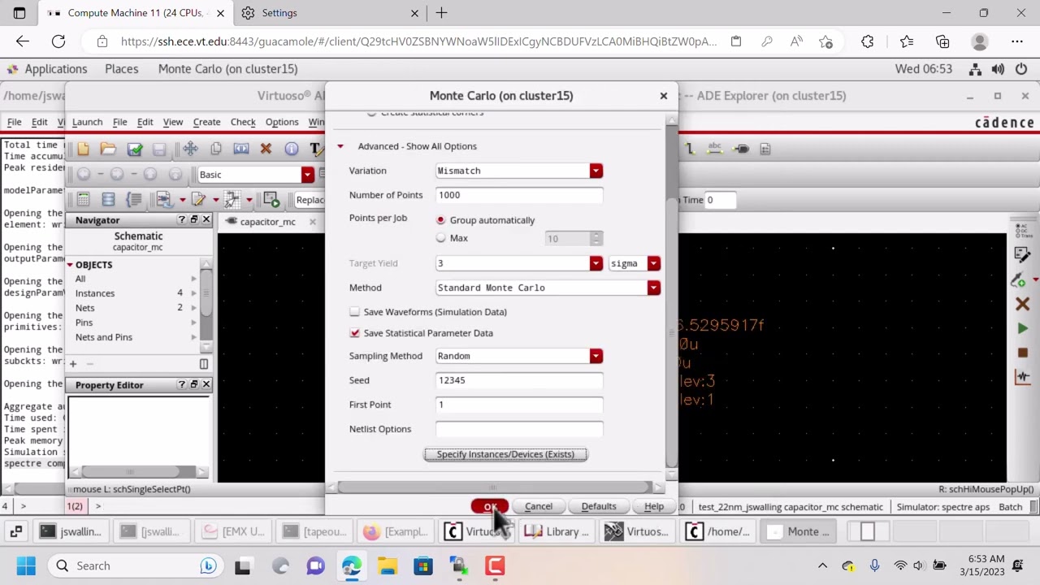Click the green Run simulation arrow in ADE Explorer
Screen dimensions: 1040x585
(1022, 328)
